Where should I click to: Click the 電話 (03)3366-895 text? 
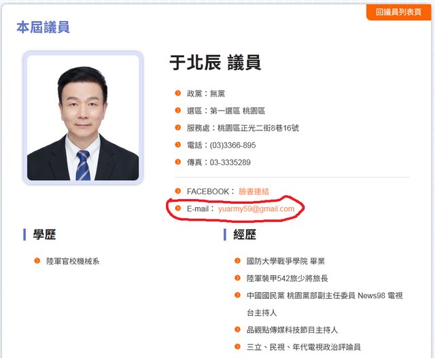(221, 145)
